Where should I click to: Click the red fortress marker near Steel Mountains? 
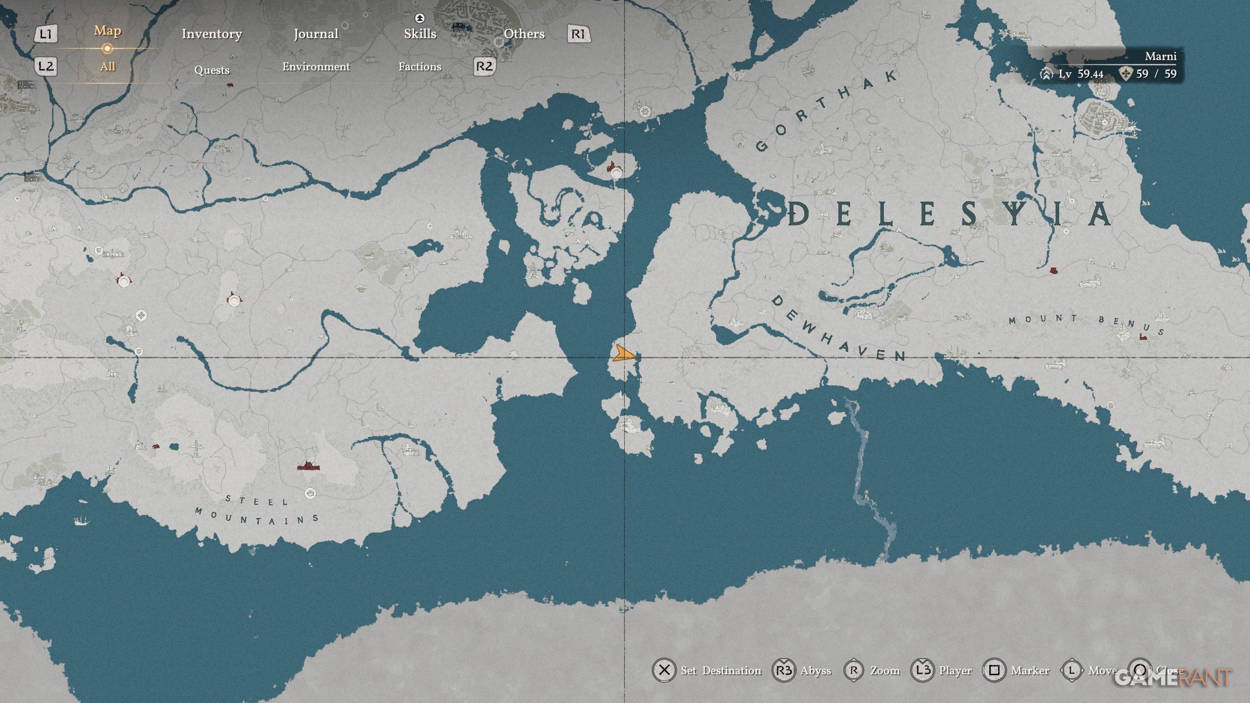point(308,466)
